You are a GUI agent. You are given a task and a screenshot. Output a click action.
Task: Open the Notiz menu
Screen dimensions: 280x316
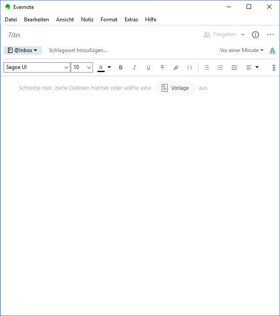pos(87,20)
